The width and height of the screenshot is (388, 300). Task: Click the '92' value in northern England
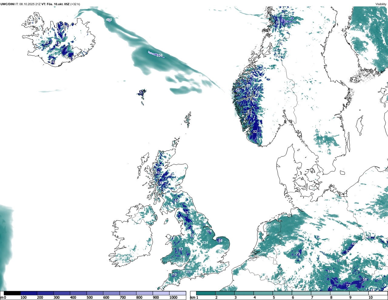click(192, 235)
